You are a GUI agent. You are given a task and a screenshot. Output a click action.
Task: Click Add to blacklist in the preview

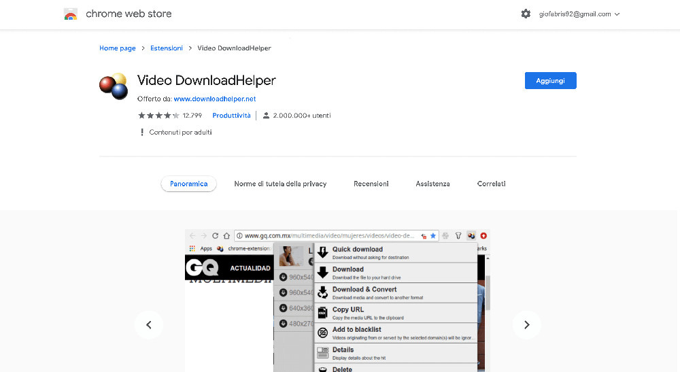pyautogui.click(x=396, y=333)
